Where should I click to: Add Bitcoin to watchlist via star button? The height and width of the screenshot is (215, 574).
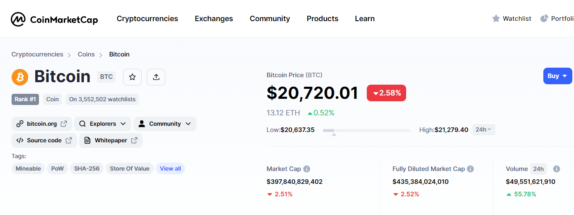132,77
